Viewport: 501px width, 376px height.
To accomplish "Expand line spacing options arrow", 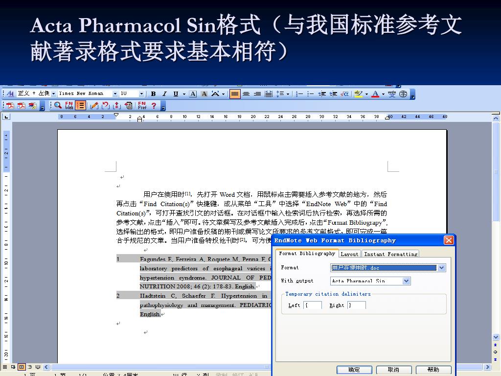I will (288, 94).
